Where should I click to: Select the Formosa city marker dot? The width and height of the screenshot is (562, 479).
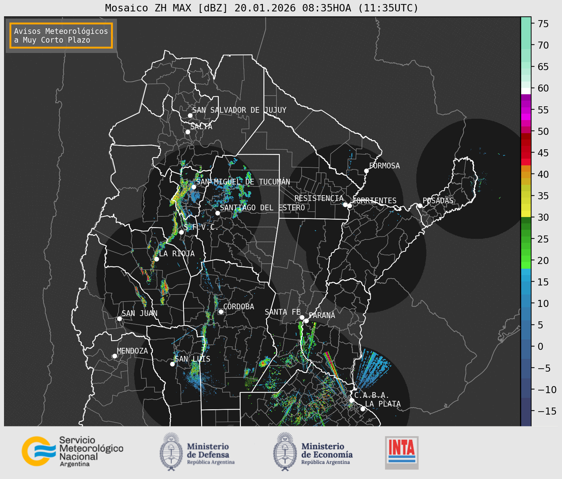366,171
